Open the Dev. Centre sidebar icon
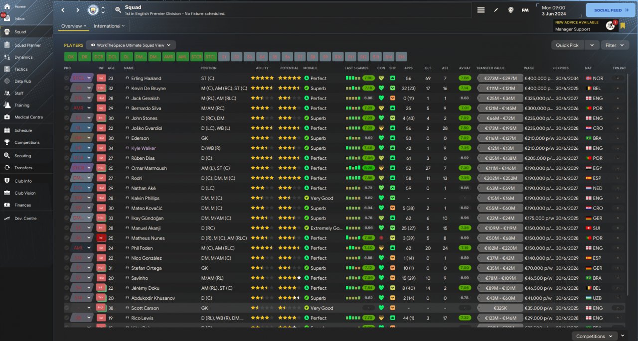638x341 pixels. pos(7,218)
